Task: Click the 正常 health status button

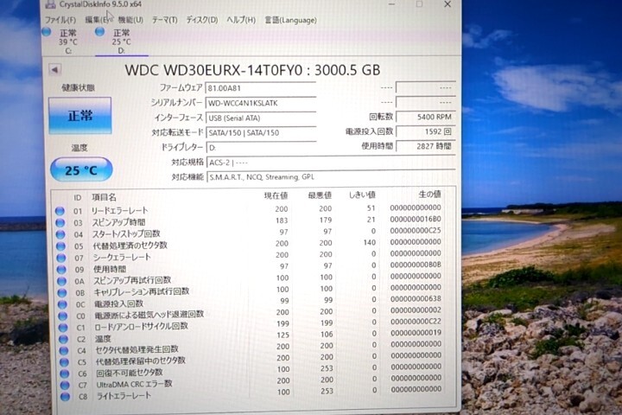Action: (79, 115)
